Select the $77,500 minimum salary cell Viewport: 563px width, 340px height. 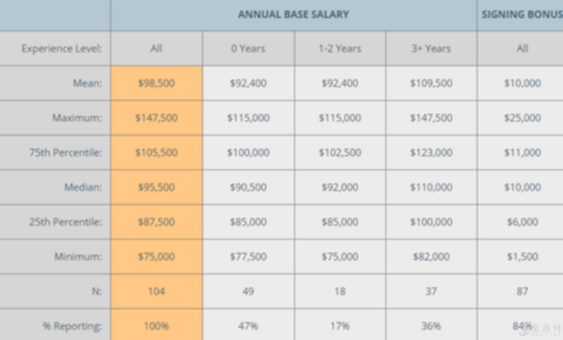248,256
